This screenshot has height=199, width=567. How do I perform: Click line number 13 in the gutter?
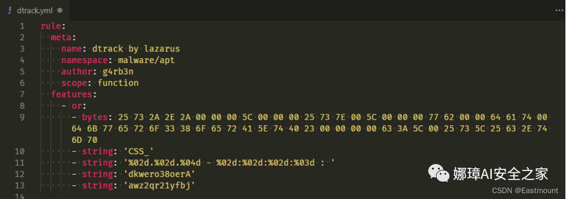(20, 185)
